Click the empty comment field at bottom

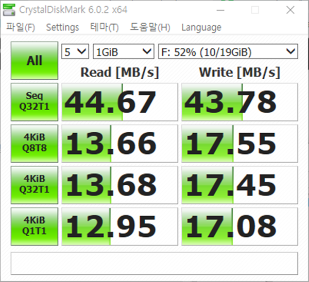tap(154, 263)
